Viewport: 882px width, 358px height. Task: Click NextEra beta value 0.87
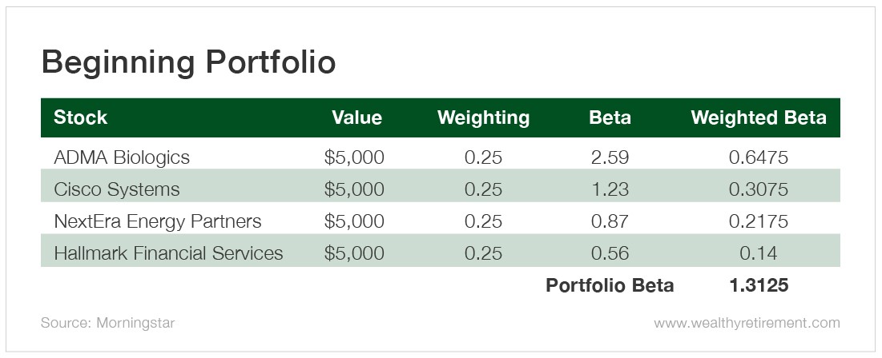coord(610,221)
